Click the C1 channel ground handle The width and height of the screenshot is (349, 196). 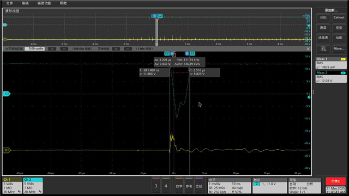pyautogui.click(x=7, y=150)
